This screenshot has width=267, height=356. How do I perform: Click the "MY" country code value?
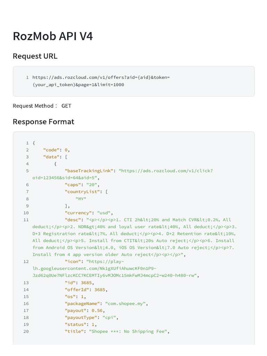(81, 199)
